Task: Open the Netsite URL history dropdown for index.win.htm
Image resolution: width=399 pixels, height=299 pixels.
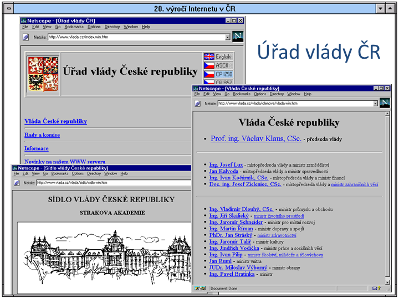Action: [228, 37]
